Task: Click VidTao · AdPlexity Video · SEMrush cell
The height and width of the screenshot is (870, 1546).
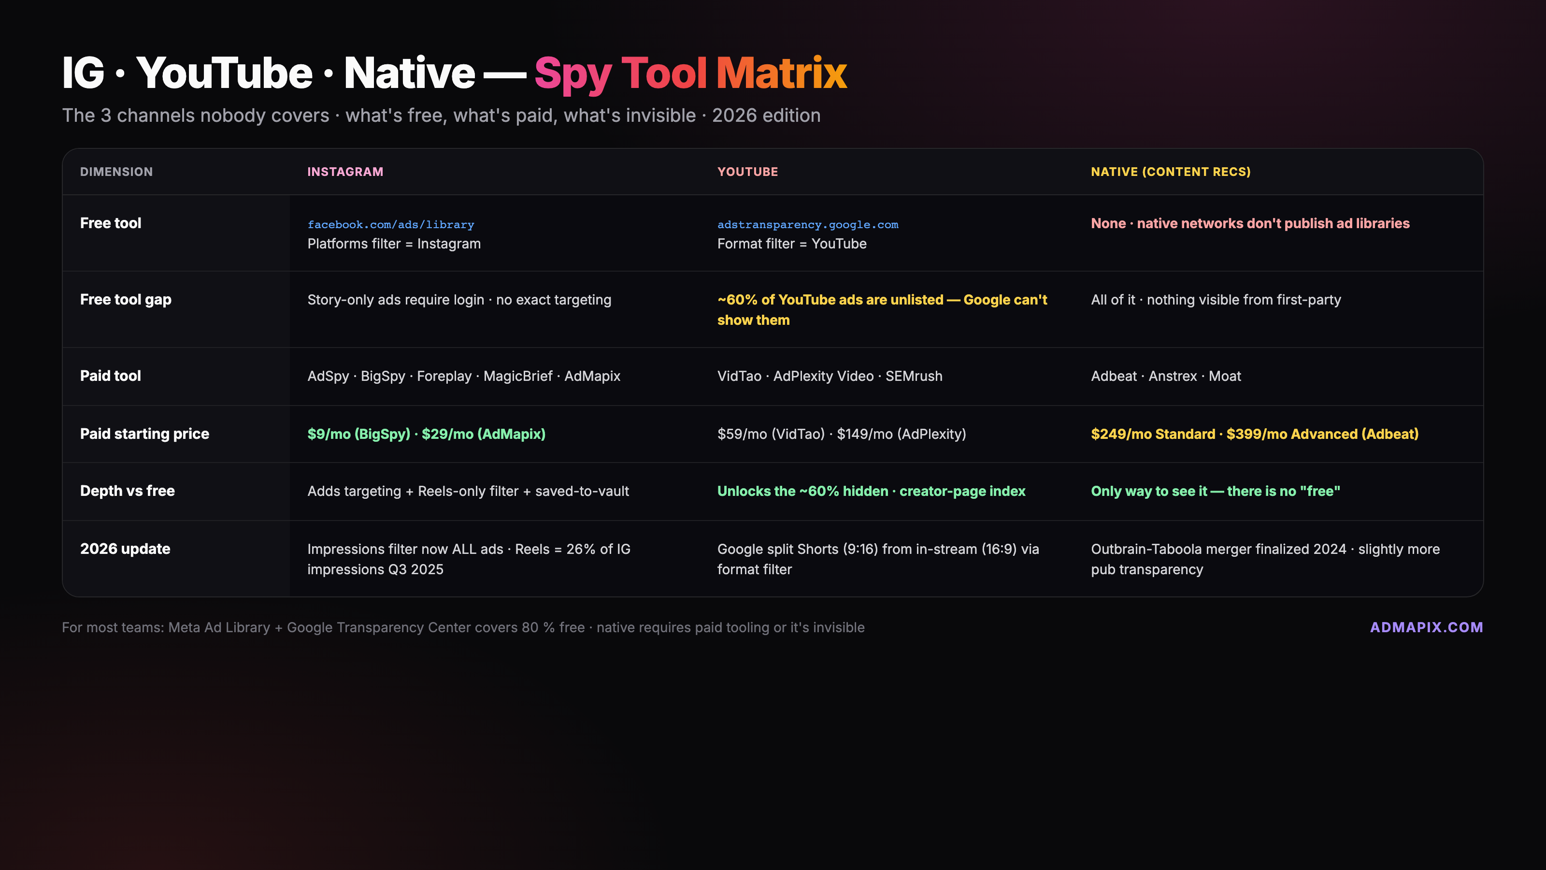Action: [x=830, y=376]
